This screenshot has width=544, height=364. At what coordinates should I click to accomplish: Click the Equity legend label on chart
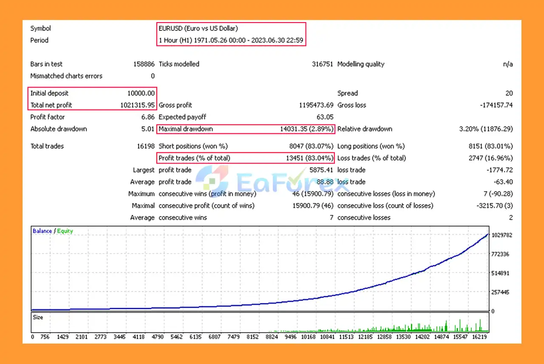[65, 231]
